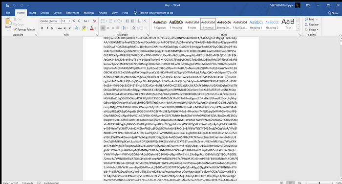This screenshot has width=342, height=184.
Task: Apply the Title style
Action: [x=288, y=24]
